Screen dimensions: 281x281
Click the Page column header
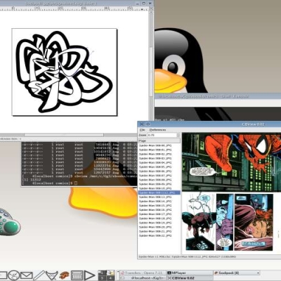[x=159, y=140]
